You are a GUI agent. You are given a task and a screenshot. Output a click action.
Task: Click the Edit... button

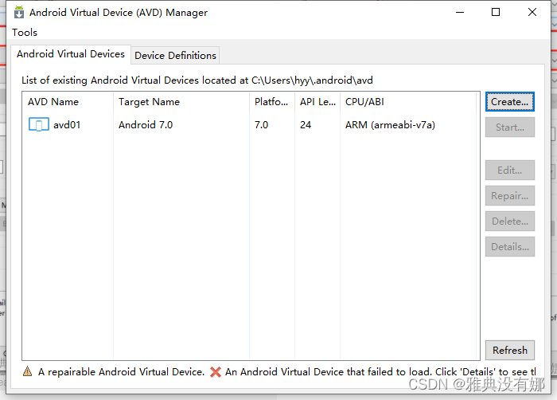pos(510,170)
